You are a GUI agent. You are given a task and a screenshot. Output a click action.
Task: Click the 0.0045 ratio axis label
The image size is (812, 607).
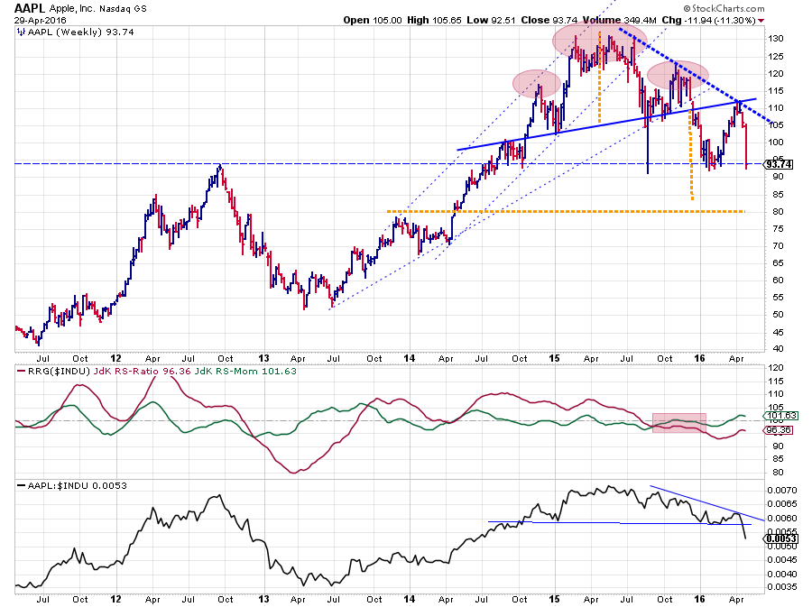[x=782, y=560]
